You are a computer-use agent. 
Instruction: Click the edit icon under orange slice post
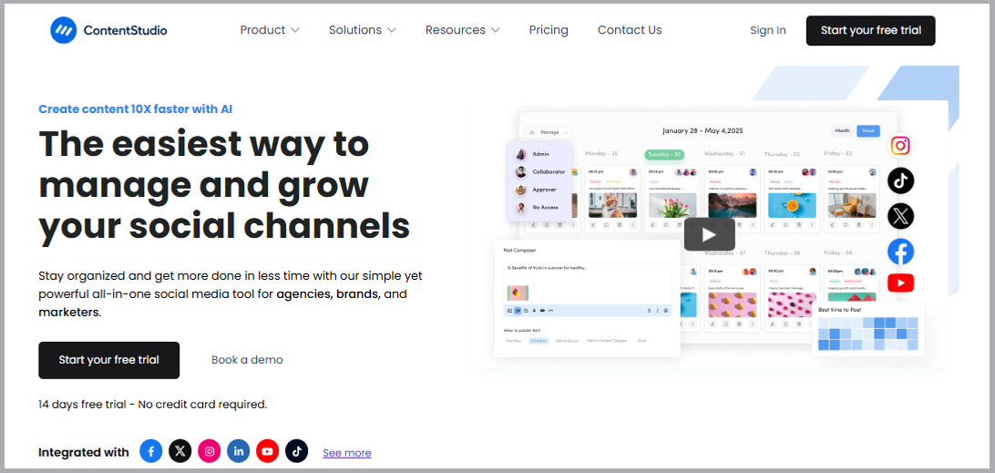click(773, 225)
